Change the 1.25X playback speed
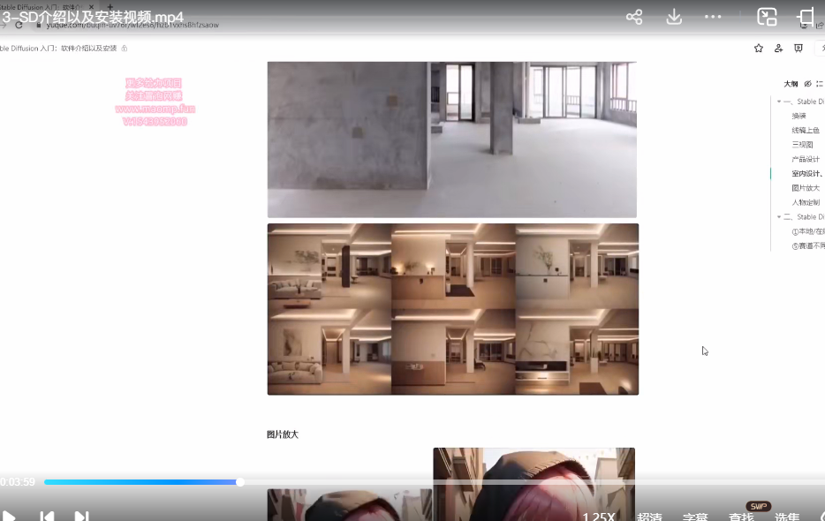825x521 pixels. (598, 517)
